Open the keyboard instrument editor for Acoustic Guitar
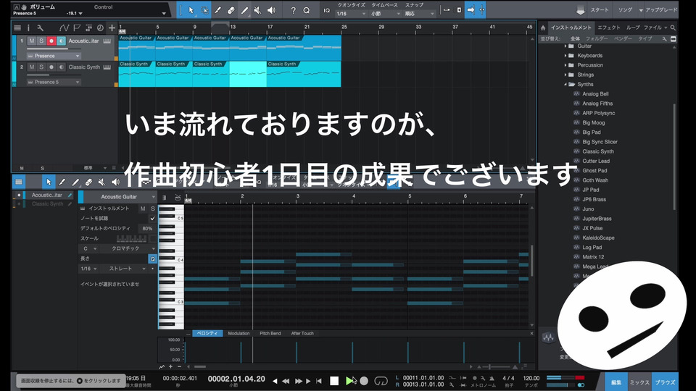The image size is (696, 391). tap(107, 41)
